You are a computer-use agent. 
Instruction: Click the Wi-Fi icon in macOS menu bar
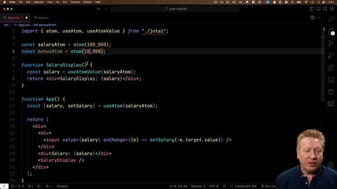[x=306, y=2]
